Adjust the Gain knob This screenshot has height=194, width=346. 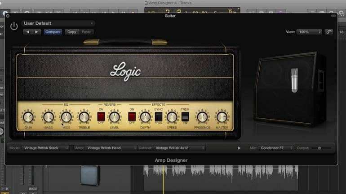tap(28, 117)
